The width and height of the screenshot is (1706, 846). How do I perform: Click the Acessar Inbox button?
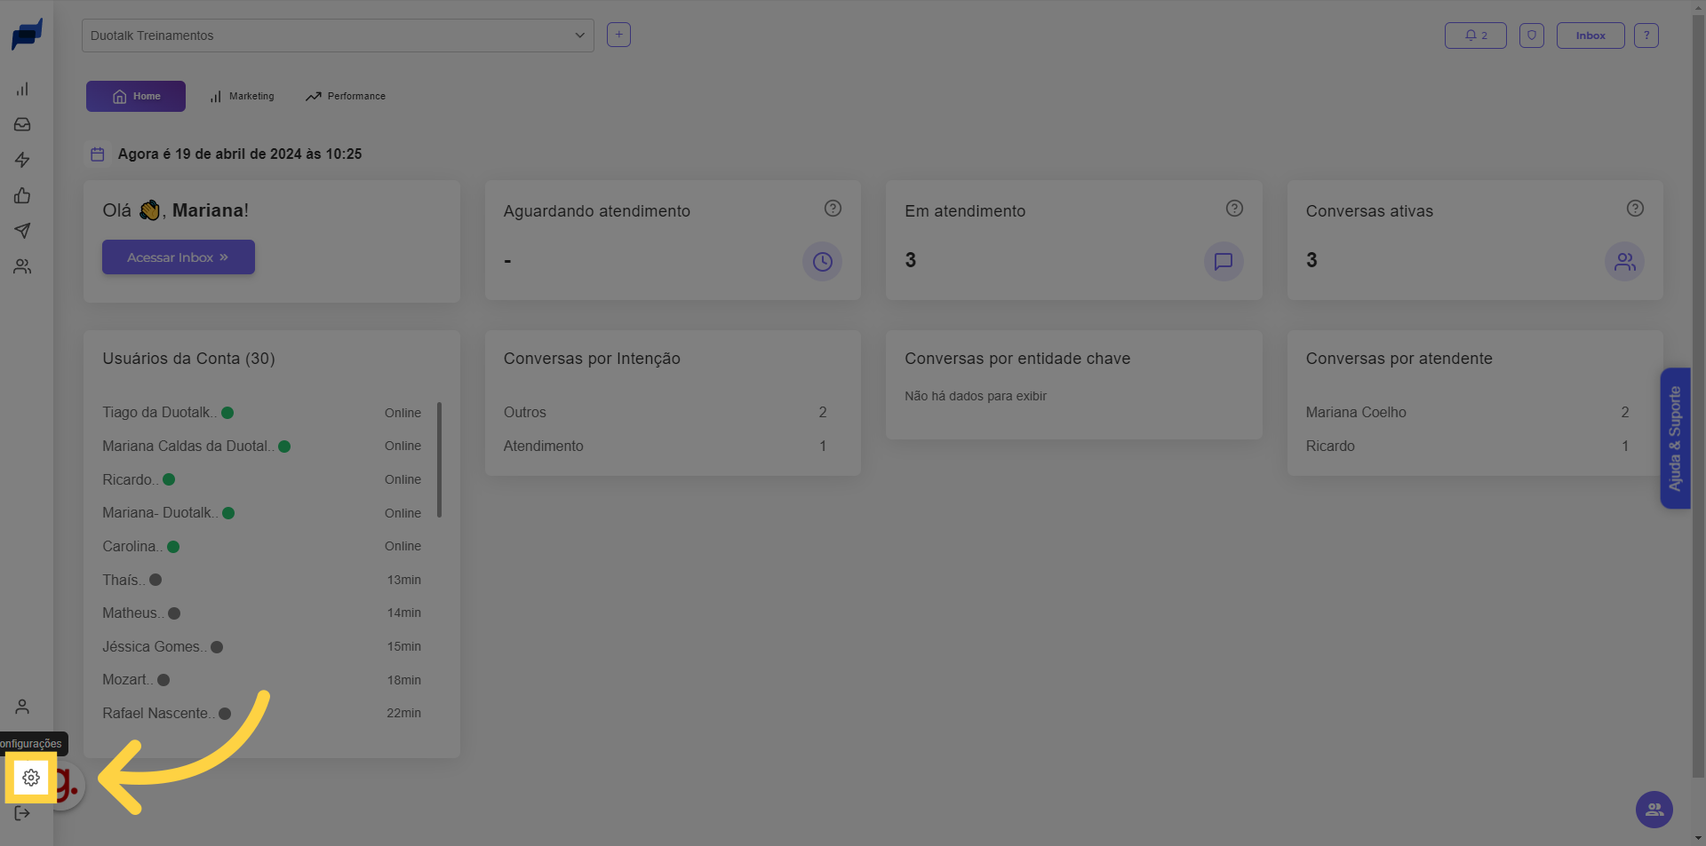[x=178, y=257]
